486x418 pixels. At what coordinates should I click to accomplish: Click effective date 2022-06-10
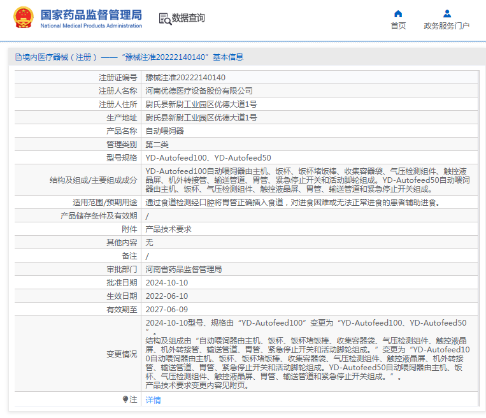(x=167, y=296)
